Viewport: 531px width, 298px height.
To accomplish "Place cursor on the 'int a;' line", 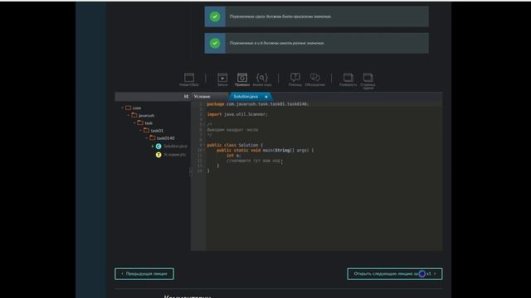I will pyautogui.click(x=234, y=156).
